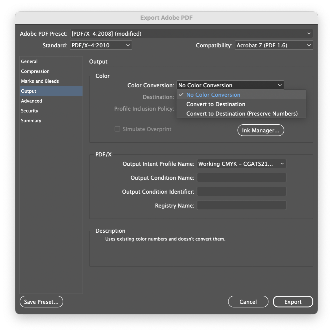Open the Color Conversion dropdown
Image resolution: width=333 pixels, height=333 pixels.
(230, 85)
